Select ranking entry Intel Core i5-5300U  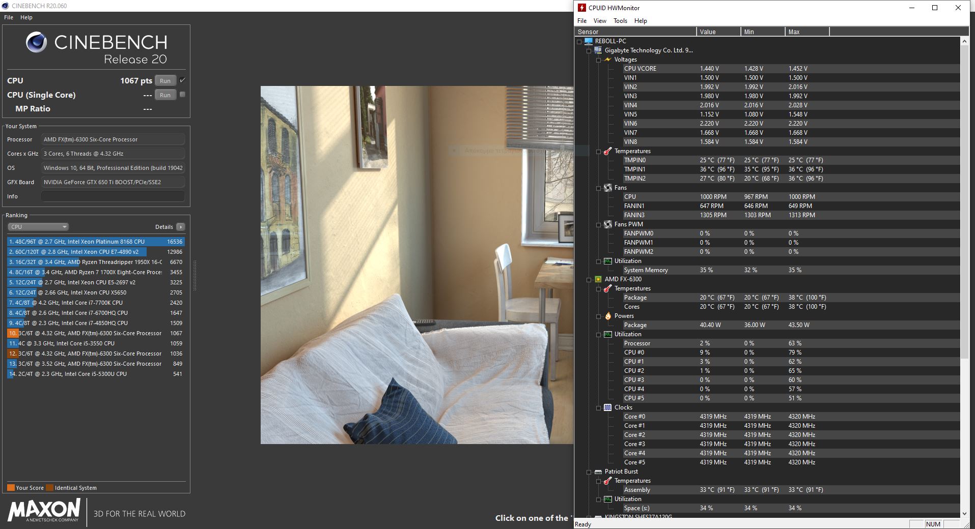pos(96,374)
